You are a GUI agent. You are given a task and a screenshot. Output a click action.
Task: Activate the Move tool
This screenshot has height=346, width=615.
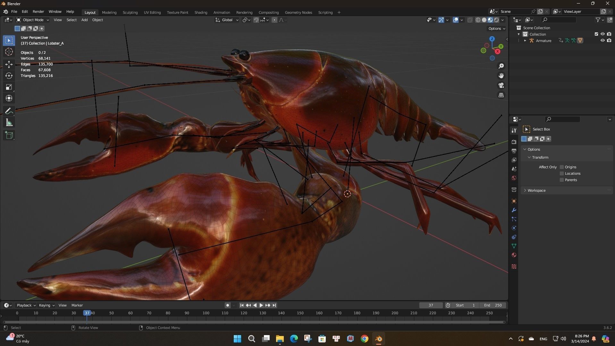click(x=9, y=64)
